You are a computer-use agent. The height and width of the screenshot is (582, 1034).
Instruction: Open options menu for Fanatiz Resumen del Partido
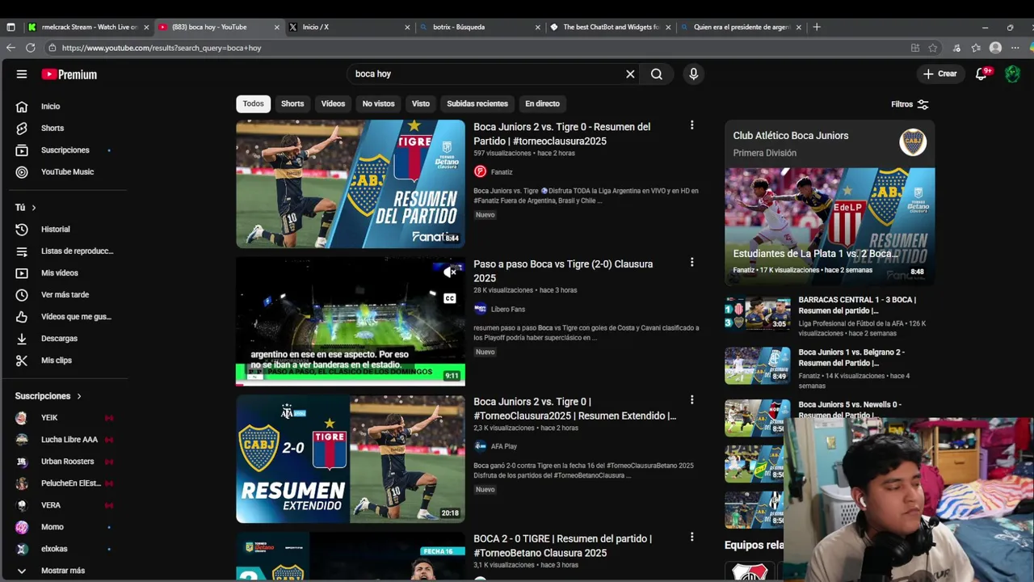(691, 125)
